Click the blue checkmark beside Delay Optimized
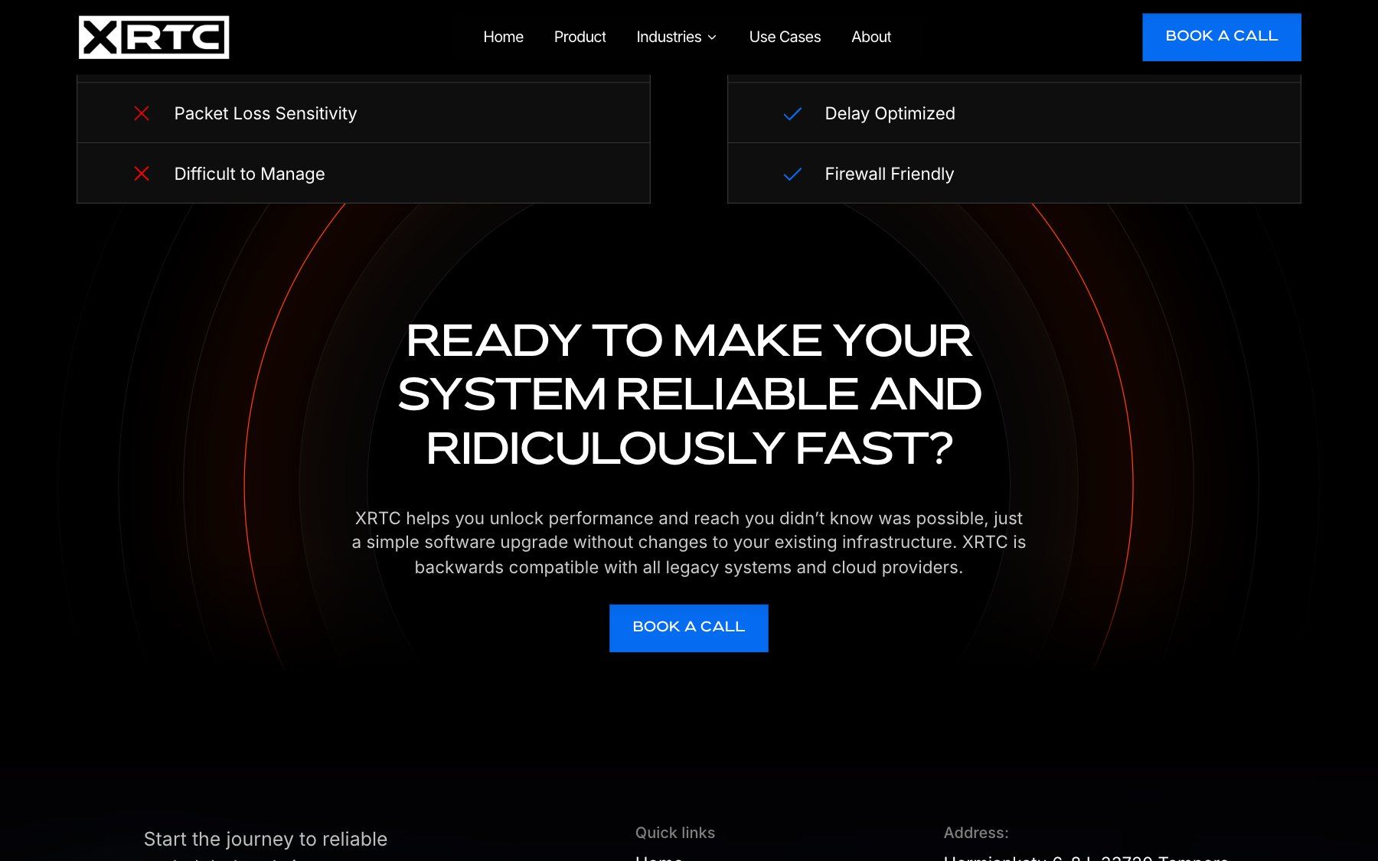Image resolution: width=1378 pixels, height=861 pixels. point(792,114)
